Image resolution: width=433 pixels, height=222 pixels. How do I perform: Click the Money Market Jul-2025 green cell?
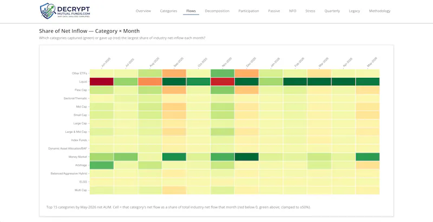(126, 157)
